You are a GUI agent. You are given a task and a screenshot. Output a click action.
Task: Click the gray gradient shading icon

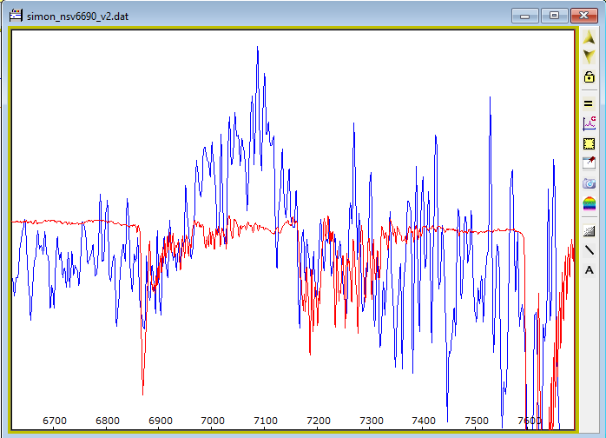(589, 230)
